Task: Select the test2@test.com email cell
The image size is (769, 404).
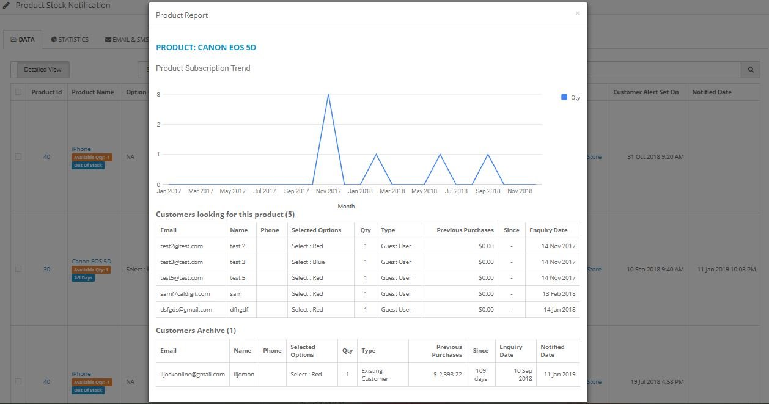Action: coord(191,246)
